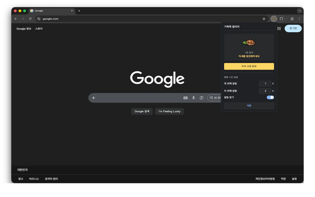Click the 거북목 알리미 popup title
Viewport: 315px width, 197px height.
click(232, 27)
